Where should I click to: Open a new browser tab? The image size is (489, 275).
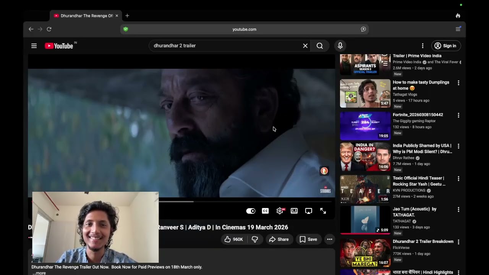tap(127, 16)
